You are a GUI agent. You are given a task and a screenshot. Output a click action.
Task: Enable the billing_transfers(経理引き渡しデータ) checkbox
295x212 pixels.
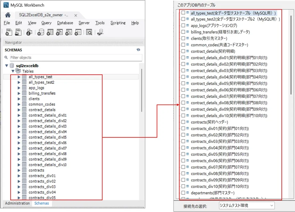coord(183,32)
